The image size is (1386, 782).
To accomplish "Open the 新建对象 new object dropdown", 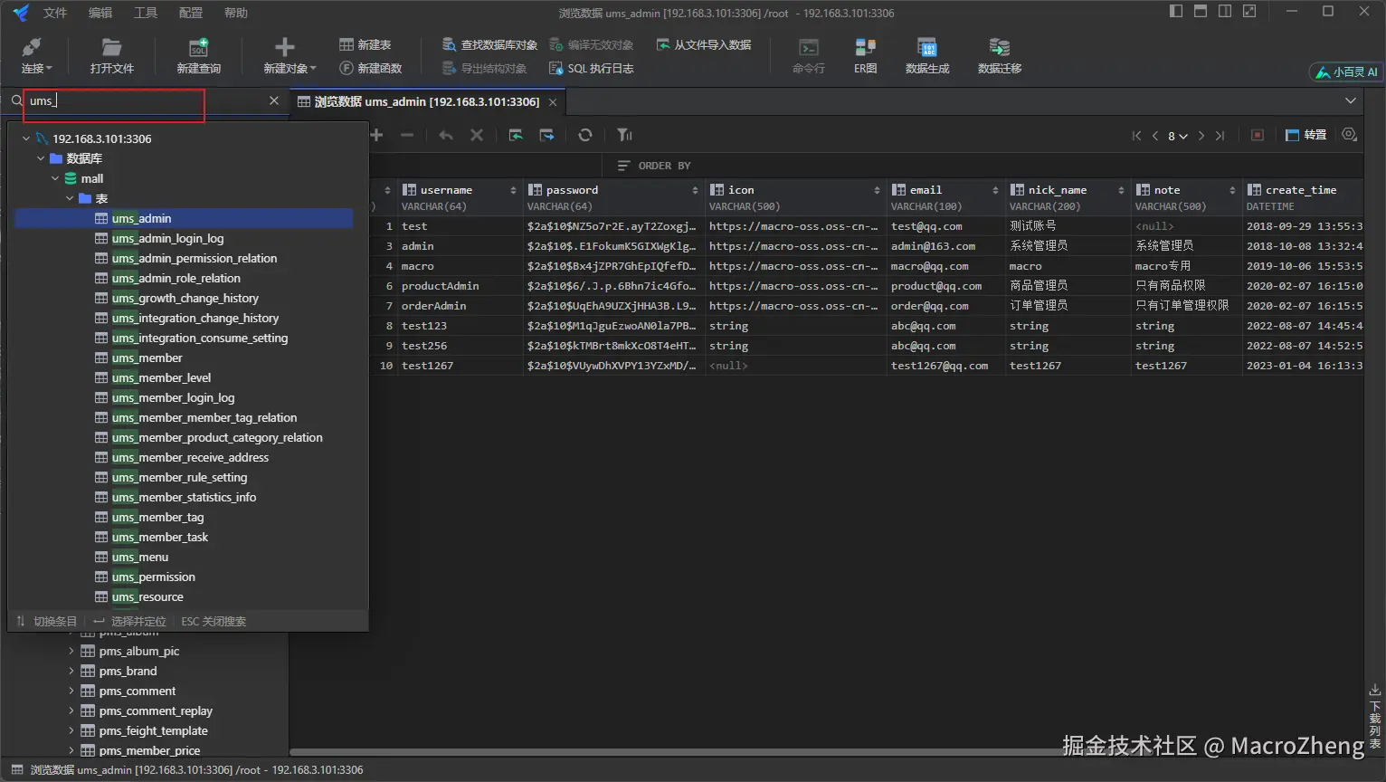I will [x=290, y=55].
